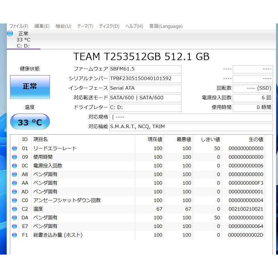Click the blue indicator on row A8 ベンダ固有
Image resolution: width=278 pixels, height=278 pixels.
14,174
